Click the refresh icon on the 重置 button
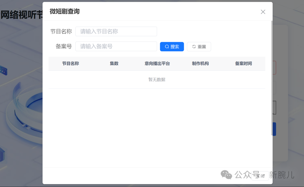 tap(194, 47)
